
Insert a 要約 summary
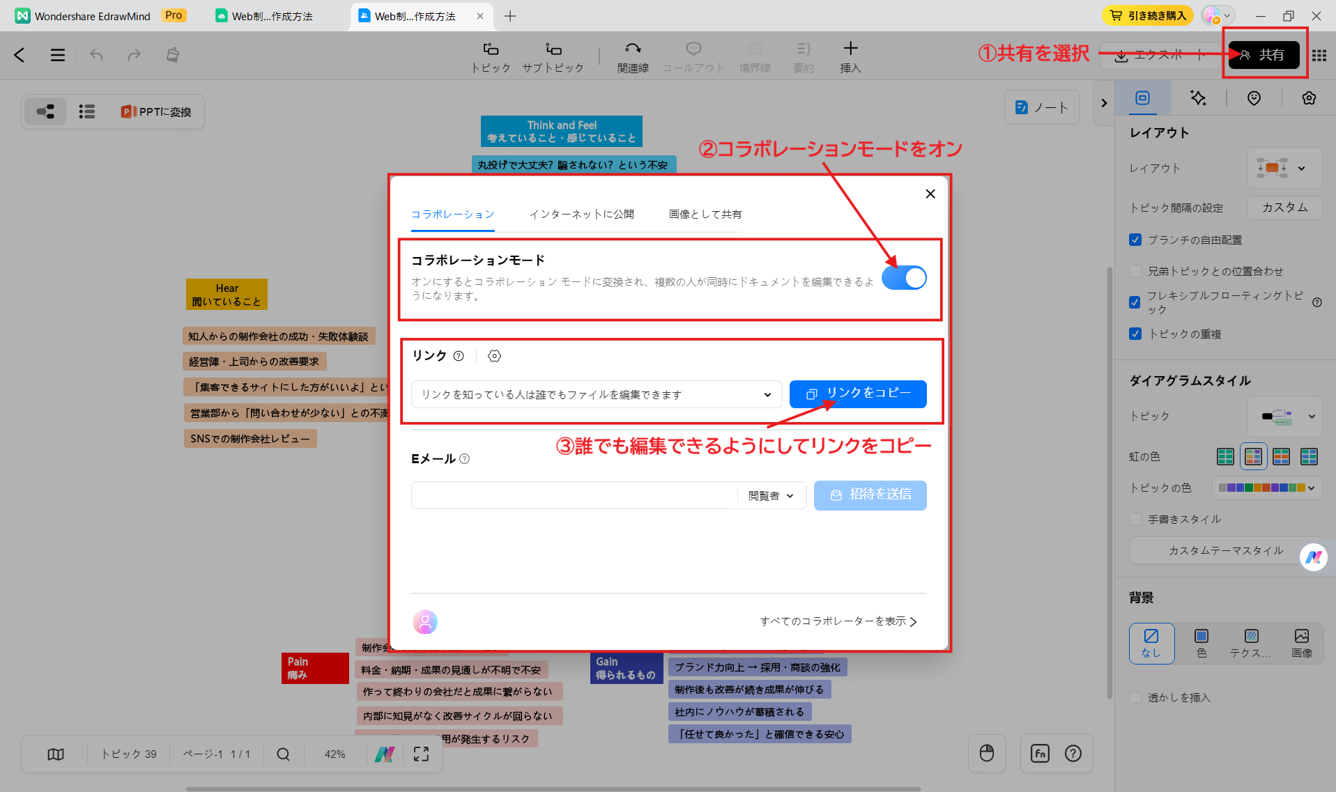click(803, 56)
